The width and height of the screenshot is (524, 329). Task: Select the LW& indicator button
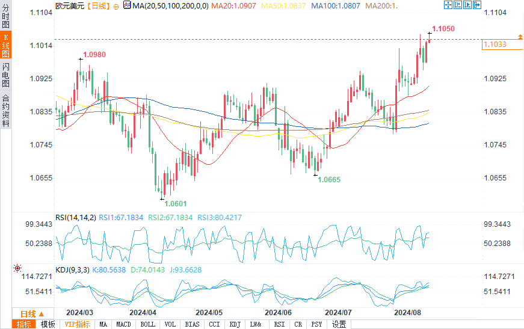click(256, 324)
